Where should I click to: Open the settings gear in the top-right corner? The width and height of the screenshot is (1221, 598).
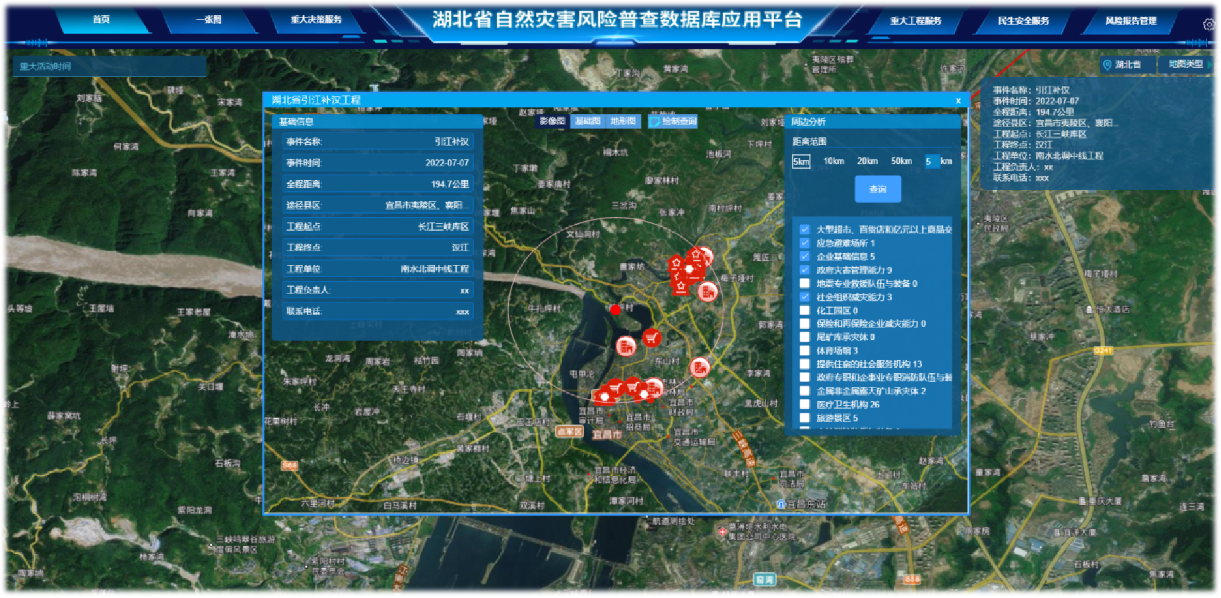[1209, 23]
